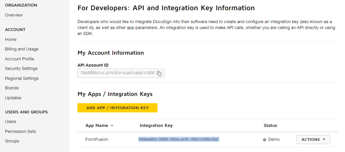Click the FormFusion app name
This screenshot has width=345, height=152.
pyautogui.click(x=97, y=139)
